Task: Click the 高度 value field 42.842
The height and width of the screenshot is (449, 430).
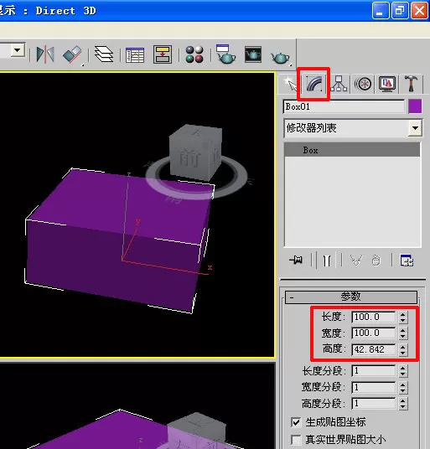Action: [x=374, y=349]
